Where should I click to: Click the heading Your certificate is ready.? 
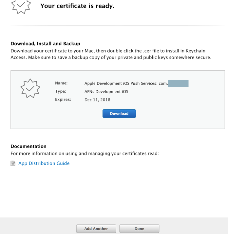click(77, 6)
